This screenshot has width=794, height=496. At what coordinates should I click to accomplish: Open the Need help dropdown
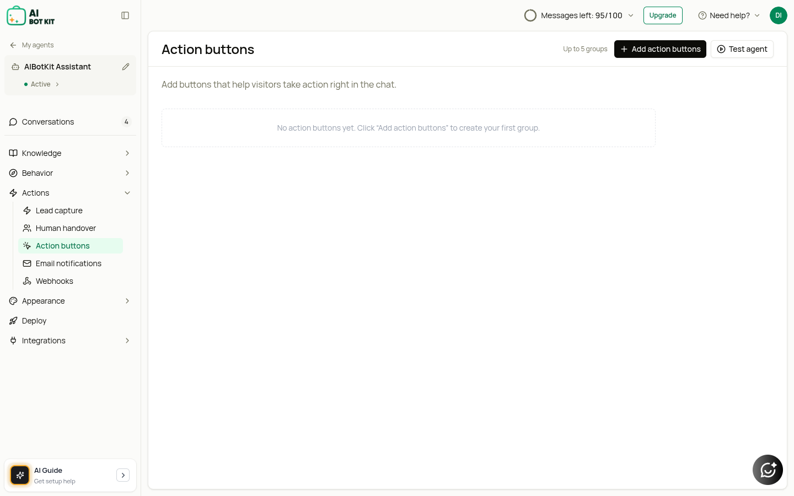point(729,15)
